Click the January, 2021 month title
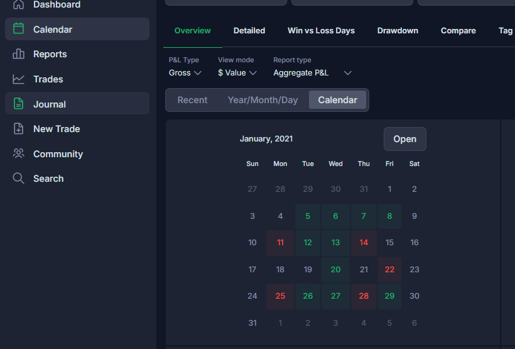 [266, 139]
